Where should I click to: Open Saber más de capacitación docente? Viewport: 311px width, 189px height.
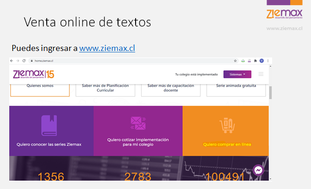[171, 90]
